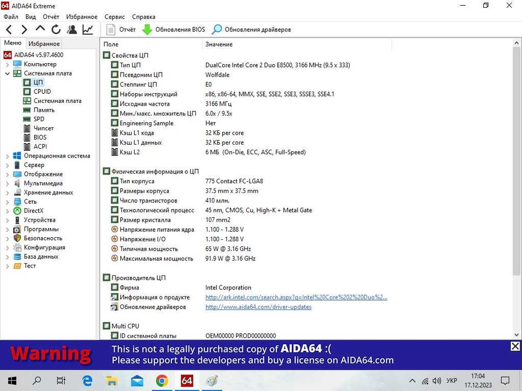Expand the DirectX tree node
The width and height of the screenshot is (522, 391).
7,211
